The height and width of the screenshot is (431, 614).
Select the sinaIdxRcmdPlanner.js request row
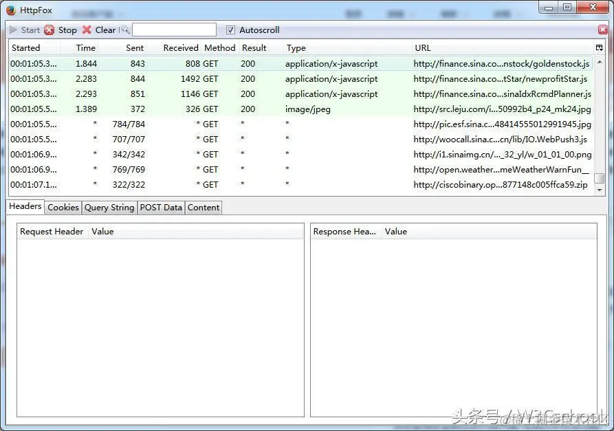(300, 94)
